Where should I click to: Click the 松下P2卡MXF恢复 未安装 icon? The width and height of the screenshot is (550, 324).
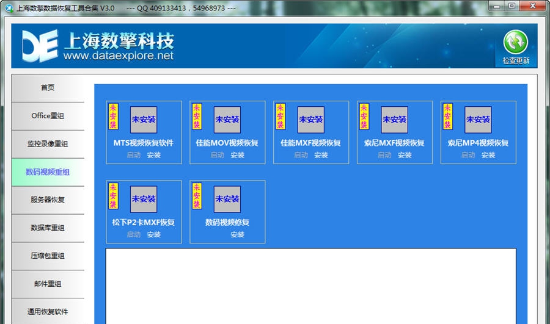point(144,200)
